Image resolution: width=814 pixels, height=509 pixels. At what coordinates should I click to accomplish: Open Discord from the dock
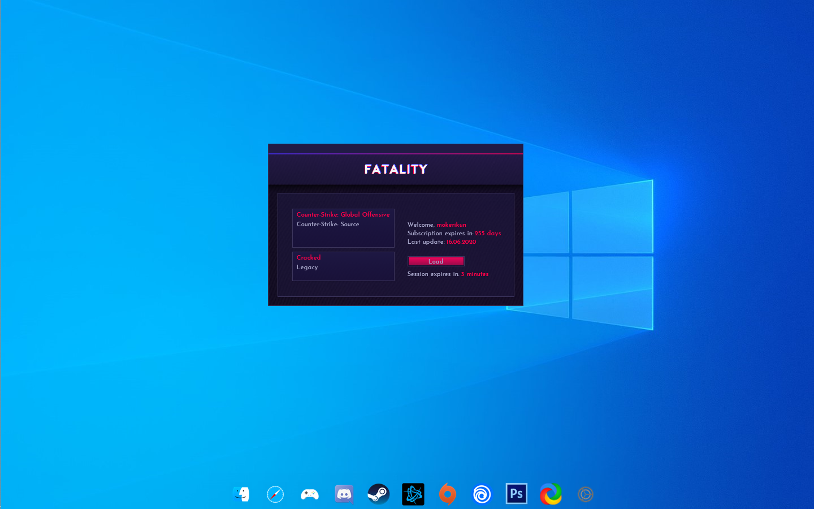click(344, 494)
